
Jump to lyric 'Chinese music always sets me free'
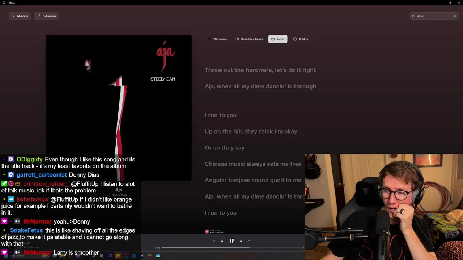click(x=253, y=164)
